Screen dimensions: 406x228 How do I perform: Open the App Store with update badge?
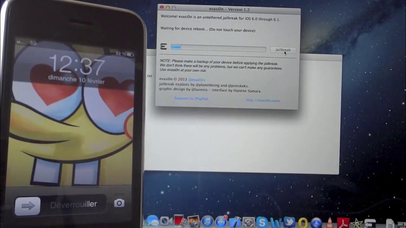(x=221, y=222)
